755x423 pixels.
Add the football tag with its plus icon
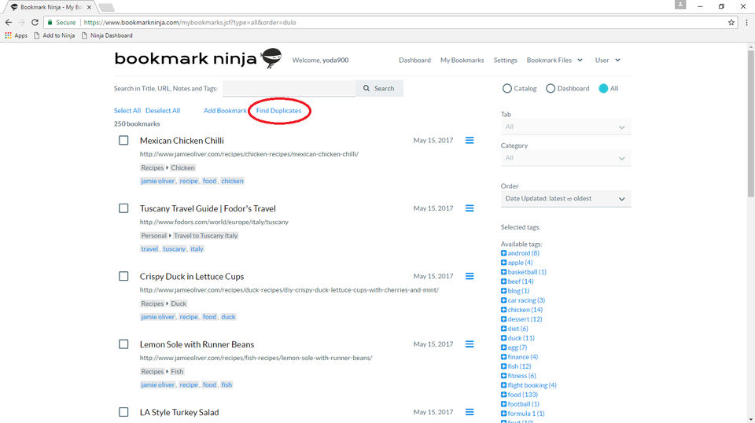click(x=503, y=404)
